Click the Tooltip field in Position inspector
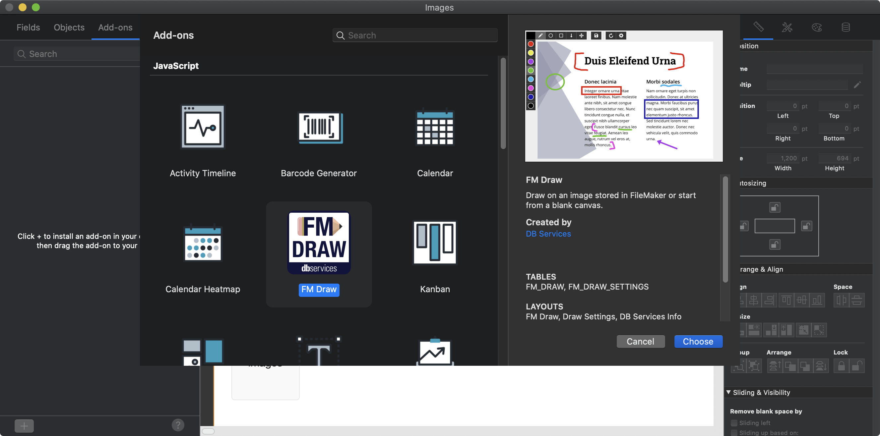Image resolution: width=880 pixels, height=436 pixels. tap(807, 85)
